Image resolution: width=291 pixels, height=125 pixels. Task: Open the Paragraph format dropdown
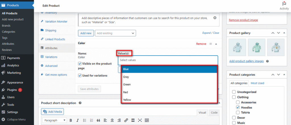[x=55, y=120]
